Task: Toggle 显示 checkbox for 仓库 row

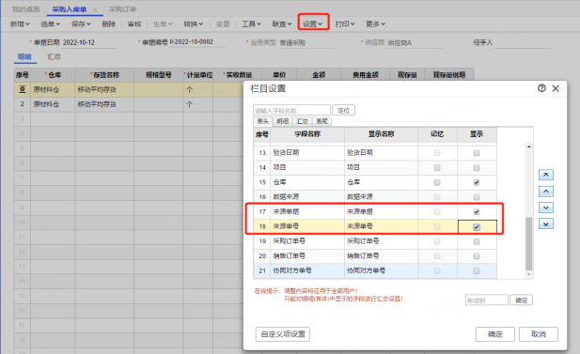Action: tap(477, 182)
